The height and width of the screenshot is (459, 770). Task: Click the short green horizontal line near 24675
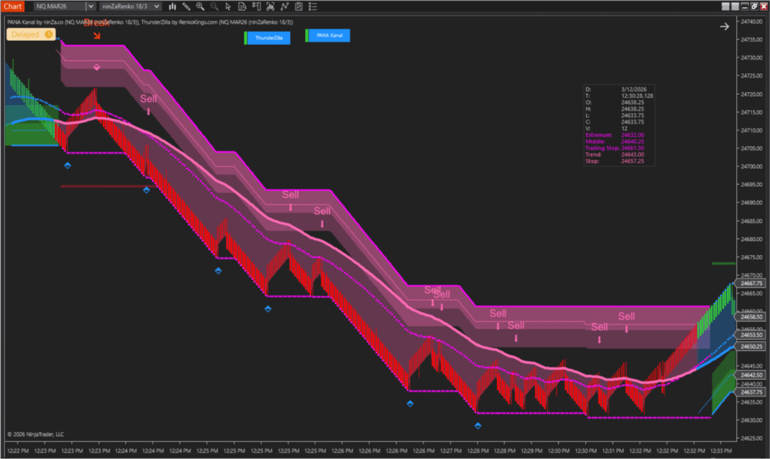click(723, 263)
